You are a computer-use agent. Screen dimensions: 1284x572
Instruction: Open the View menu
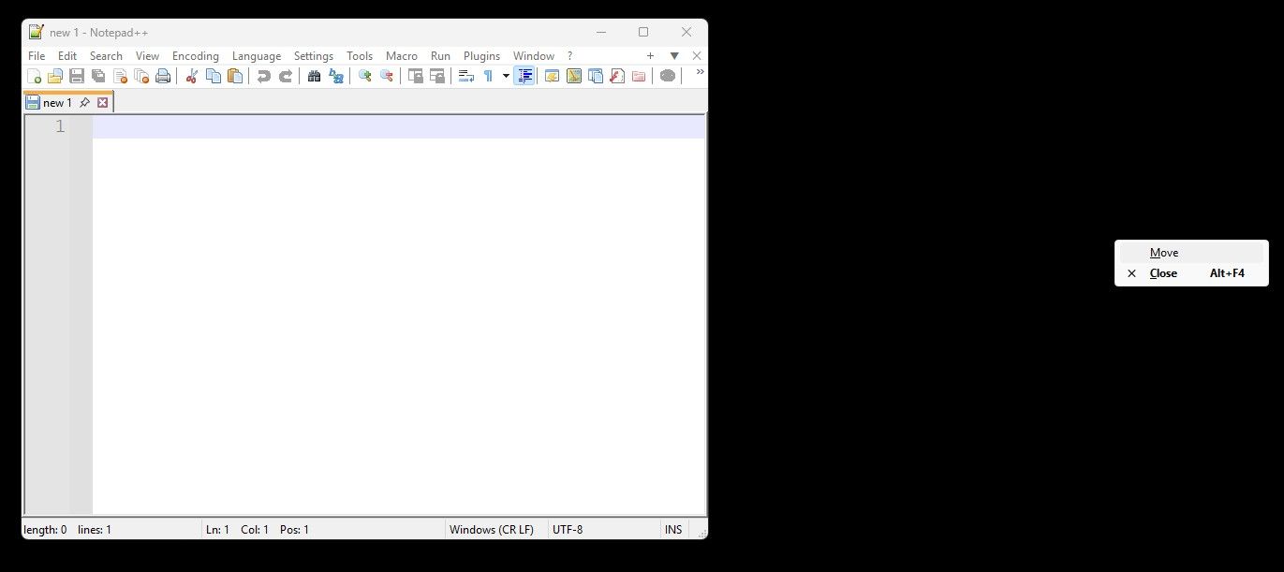click(147, 56)
